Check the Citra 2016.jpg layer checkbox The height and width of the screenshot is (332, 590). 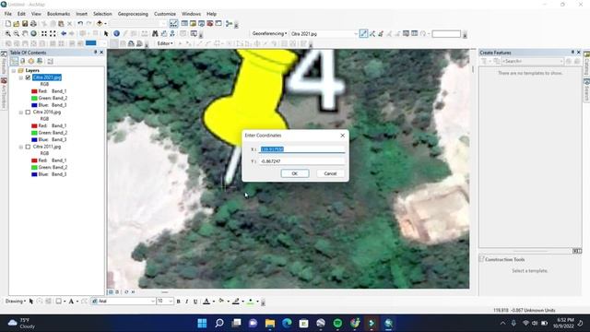(28, 113)
